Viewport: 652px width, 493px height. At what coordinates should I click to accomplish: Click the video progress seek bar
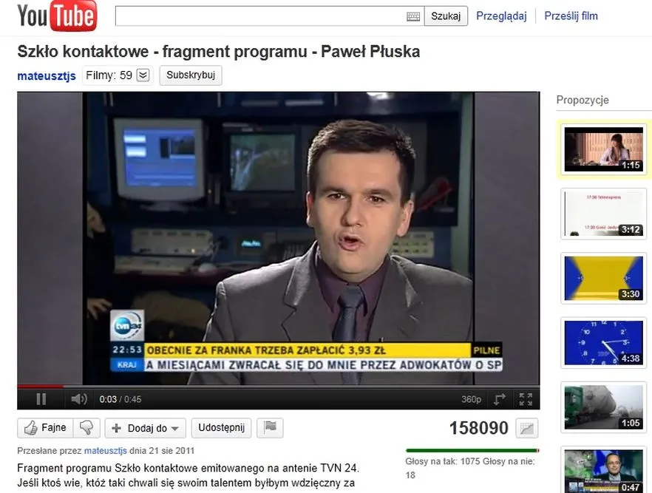[278, 386]
